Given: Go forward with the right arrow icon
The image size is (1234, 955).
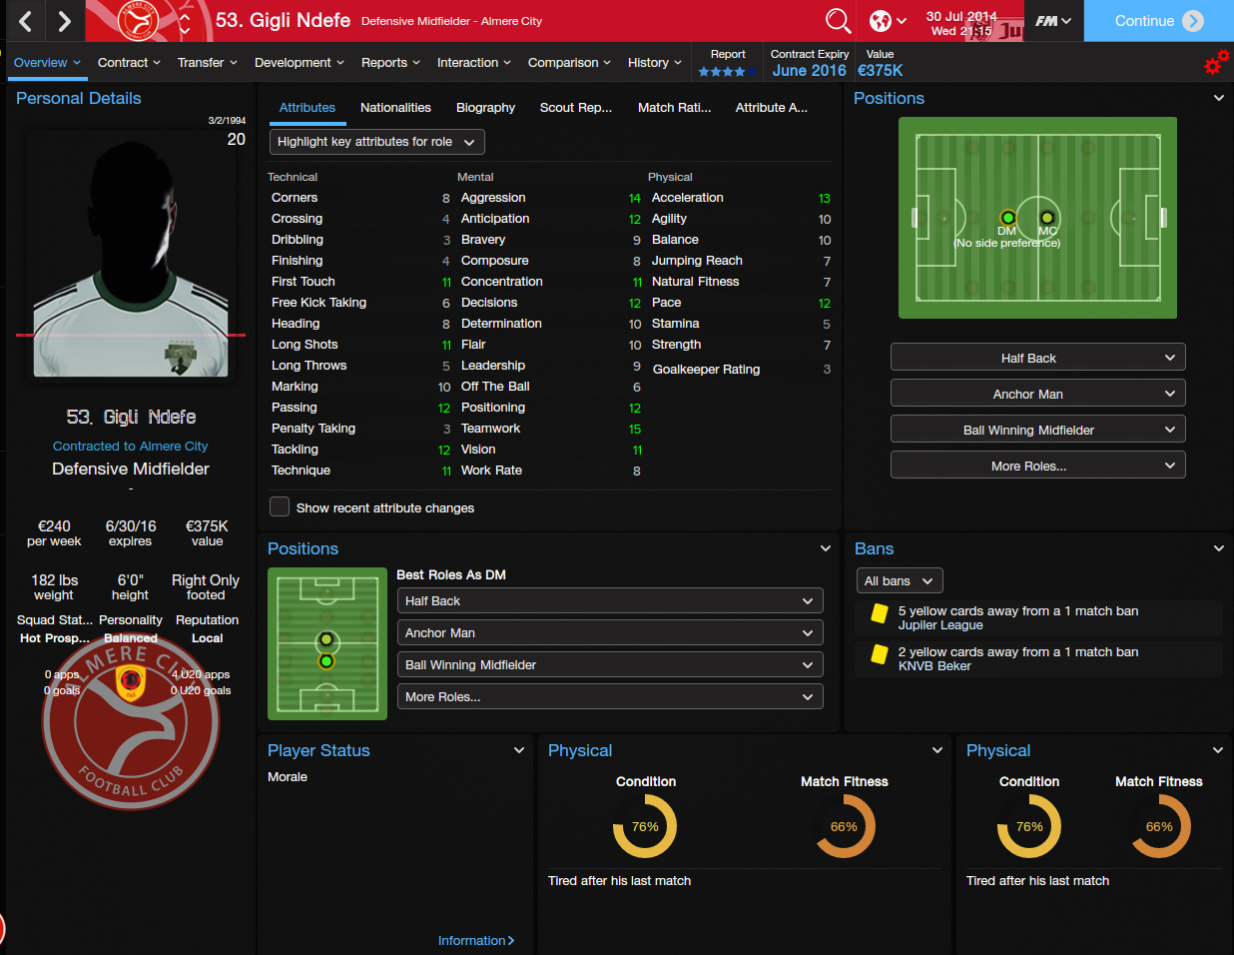Looking at the screenshot, I should 64,21.
